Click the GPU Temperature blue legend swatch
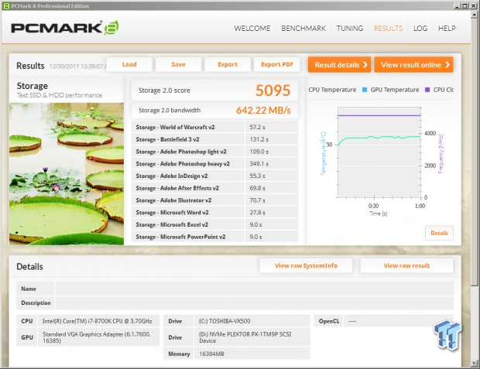 (x=365, y=90)
